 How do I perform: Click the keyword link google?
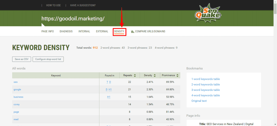point(17,89)
